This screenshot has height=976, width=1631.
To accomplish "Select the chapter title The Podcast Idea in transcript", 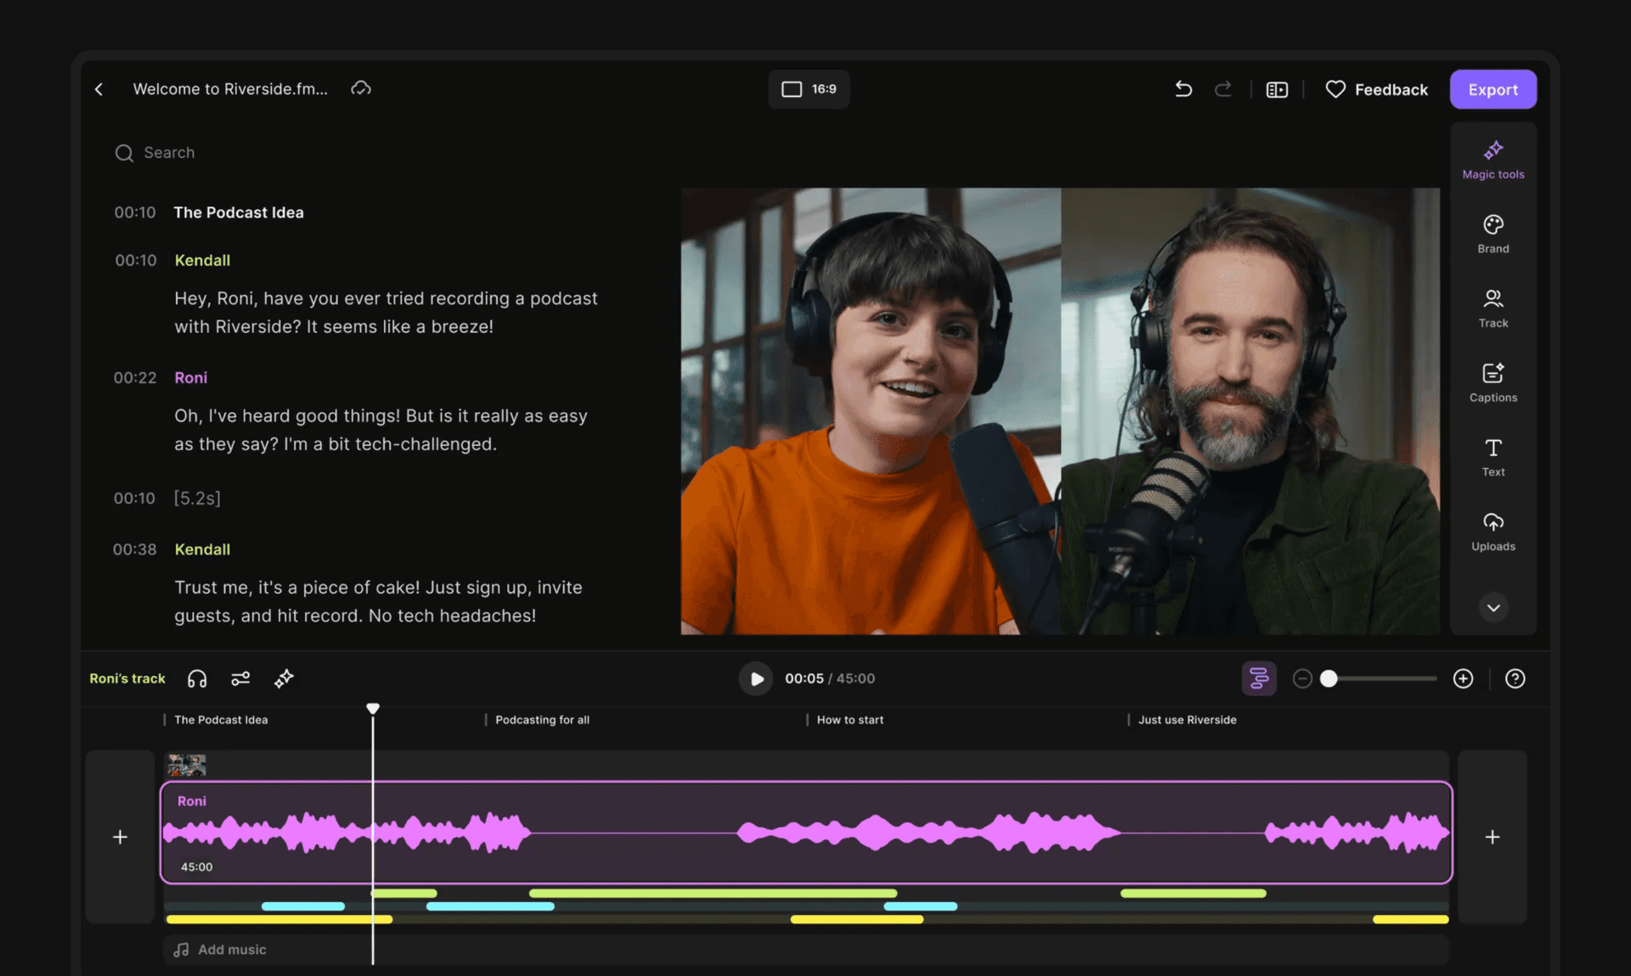I will [x=239, y=212].
